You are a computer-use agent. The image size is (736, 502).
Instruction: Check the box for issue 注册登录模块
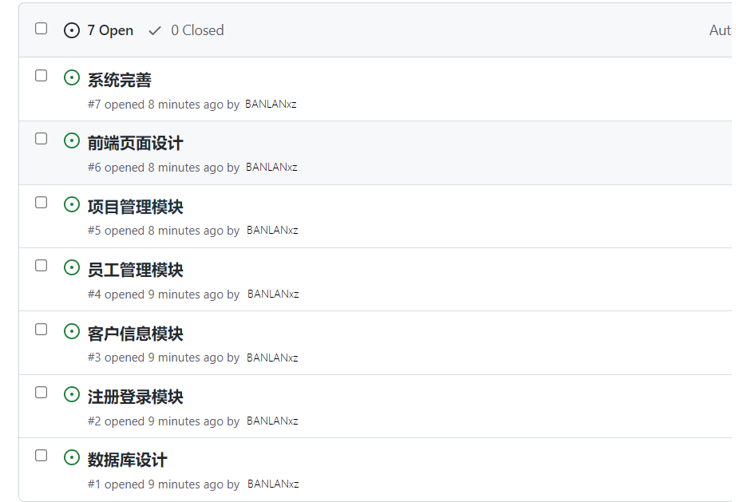42,392
